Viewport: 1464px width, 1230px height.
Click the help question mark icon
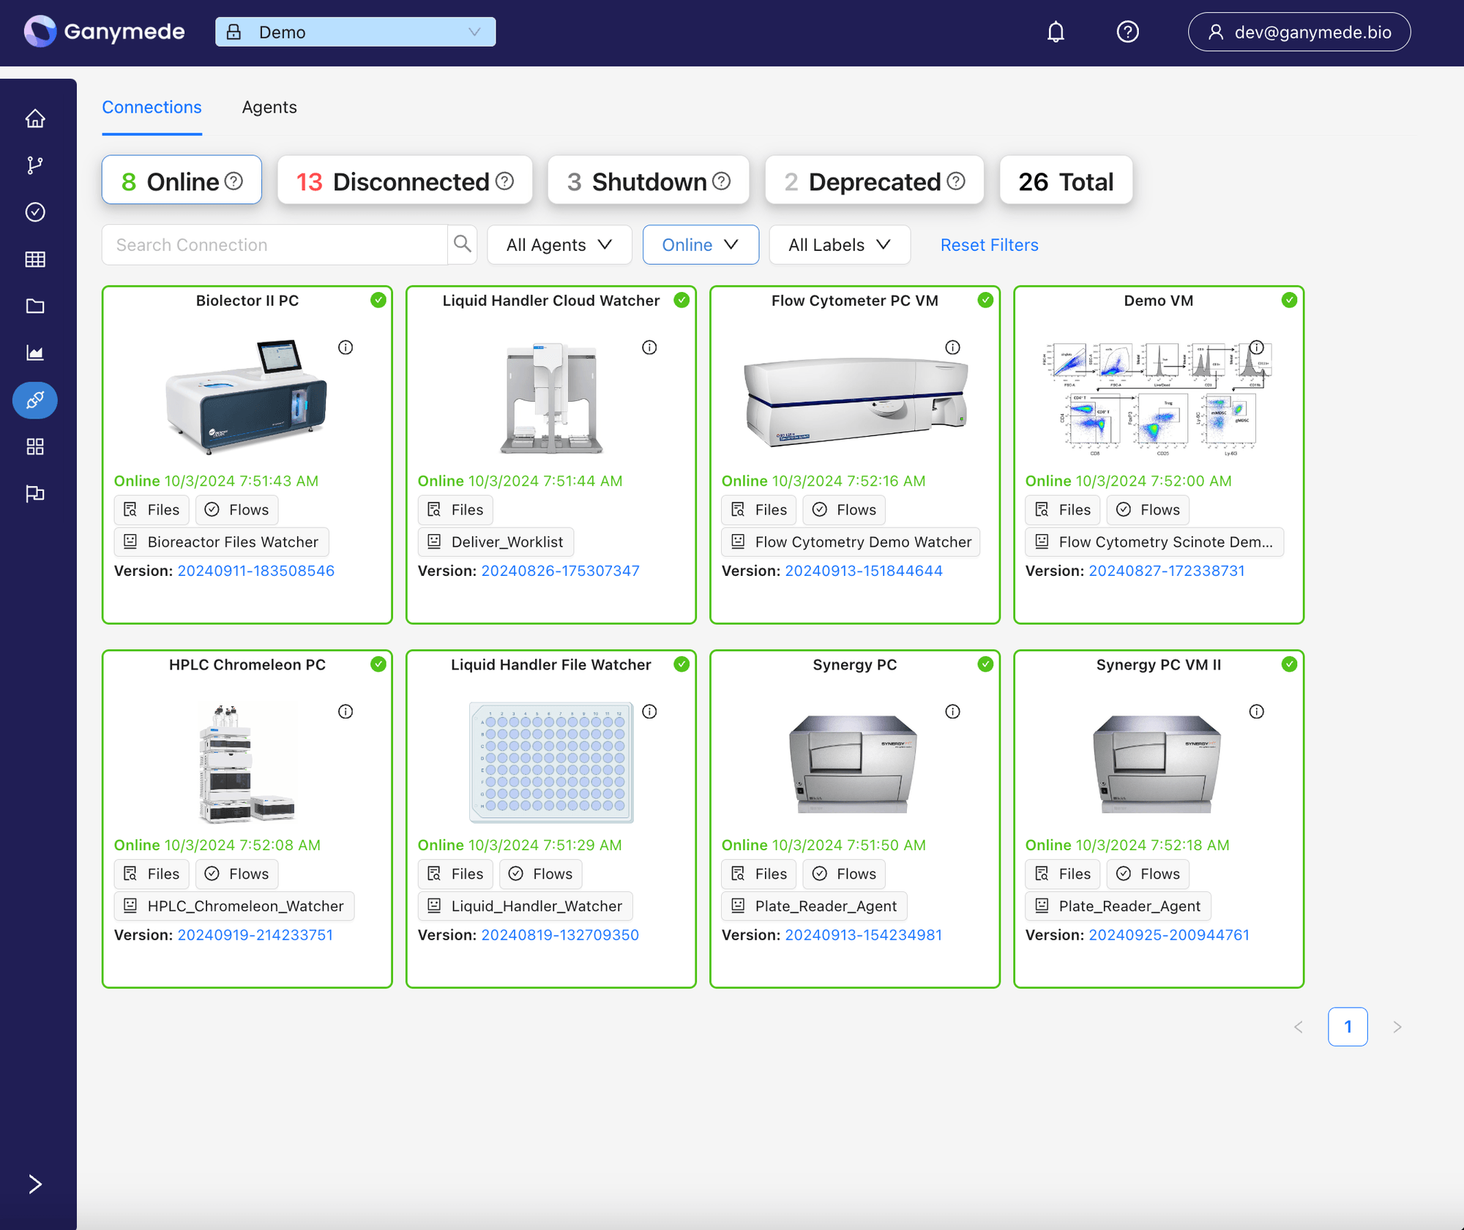[x=1127, y=32]
